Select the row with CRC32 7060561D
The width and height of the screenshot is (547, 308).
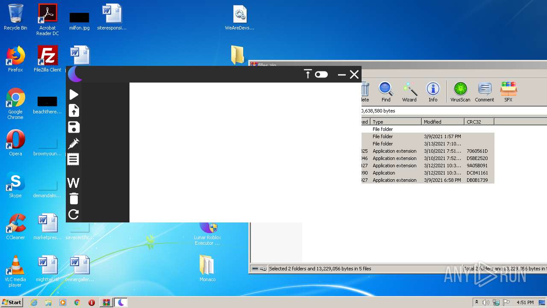pyautogui.click(x=428, y=151)
